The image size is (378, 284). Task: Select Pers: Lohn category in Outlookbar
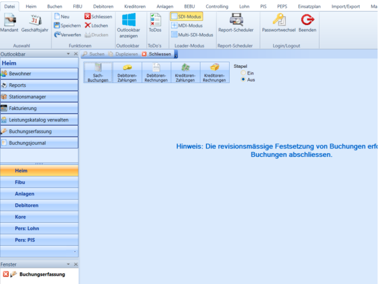tap(39, 229)
